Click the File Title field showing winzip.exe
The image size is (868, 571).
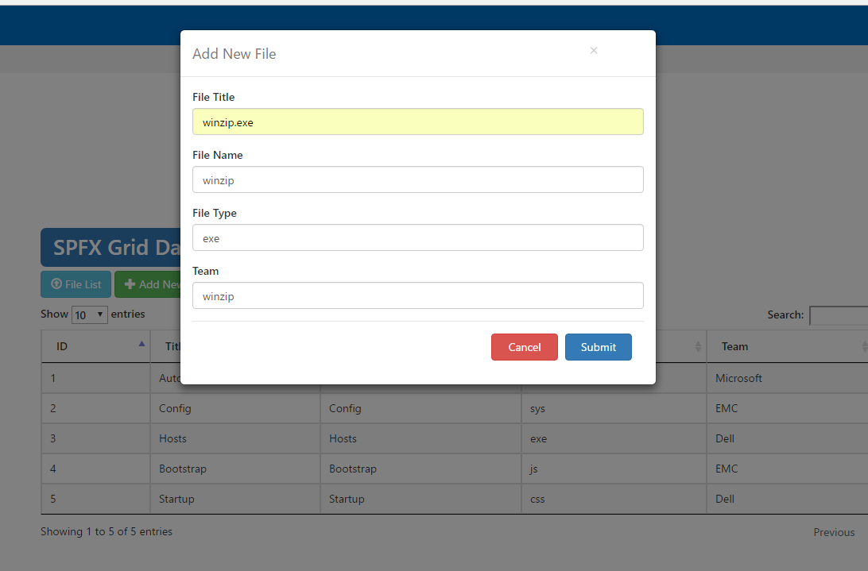(417, 122)
